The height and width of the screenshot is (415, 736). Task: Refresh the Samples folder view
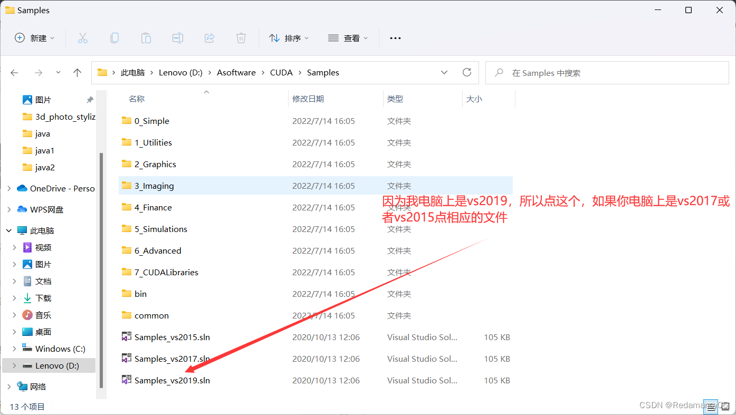tap(466, 72)
